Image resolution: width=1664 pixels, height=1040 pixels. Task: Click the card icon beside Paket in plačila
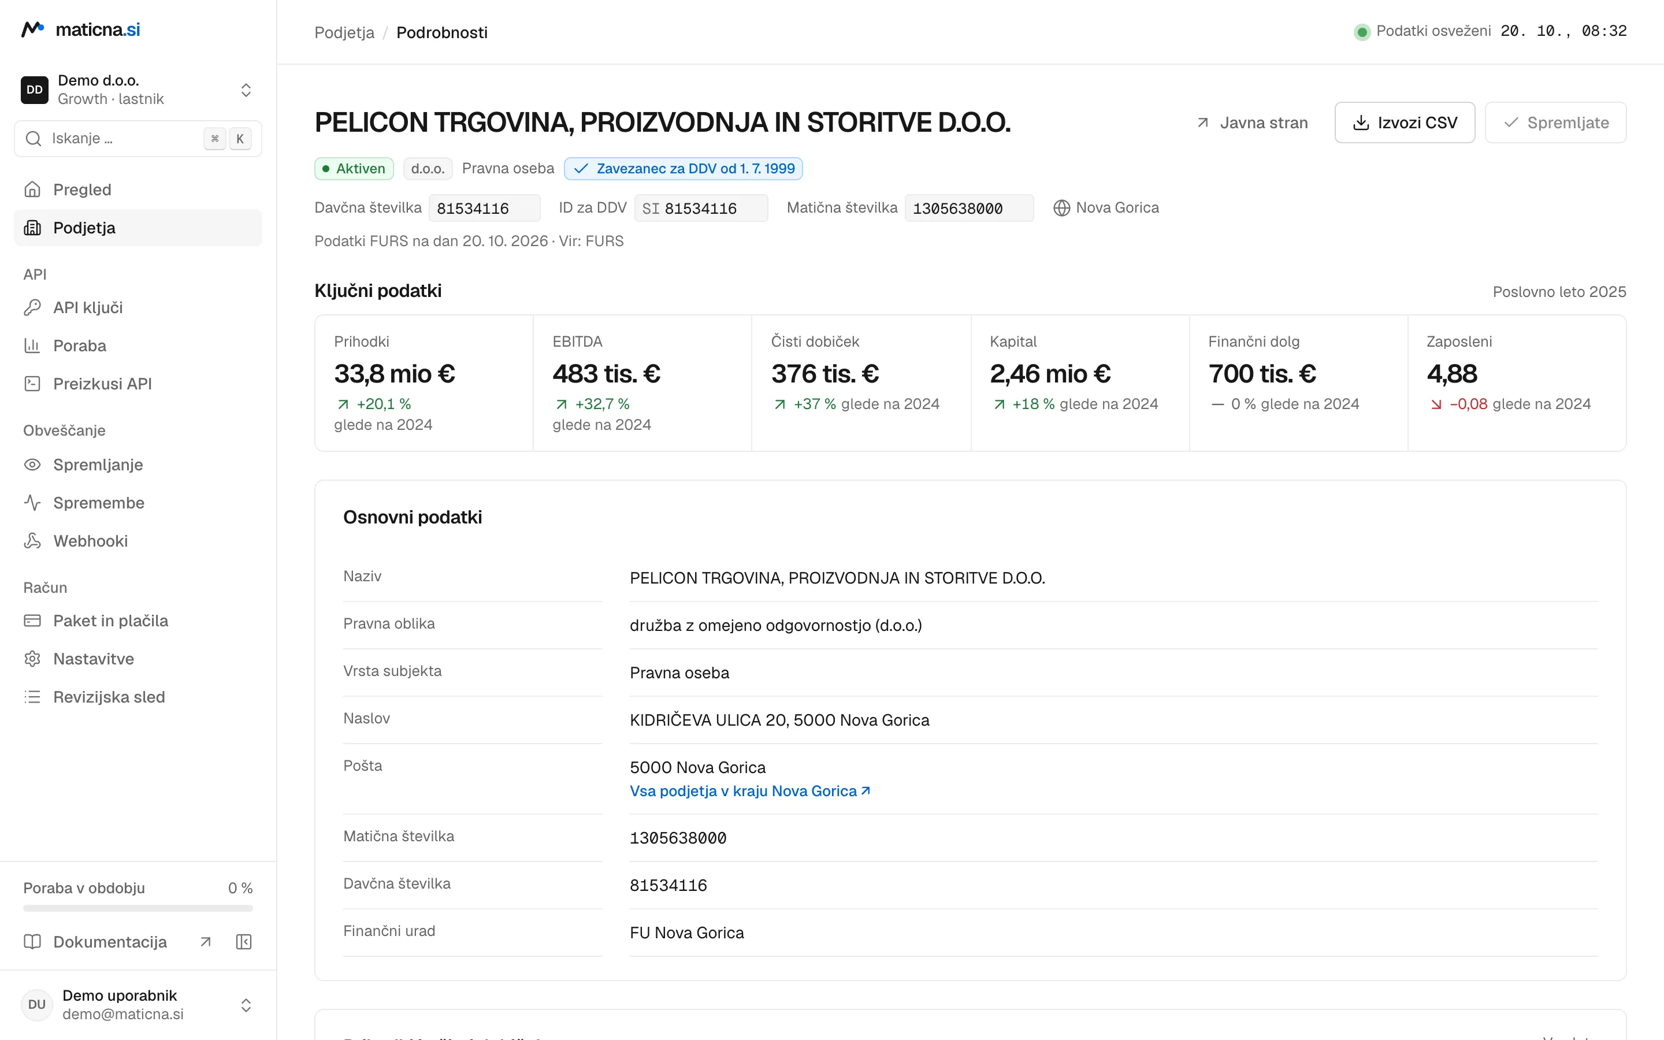(32, 621)
